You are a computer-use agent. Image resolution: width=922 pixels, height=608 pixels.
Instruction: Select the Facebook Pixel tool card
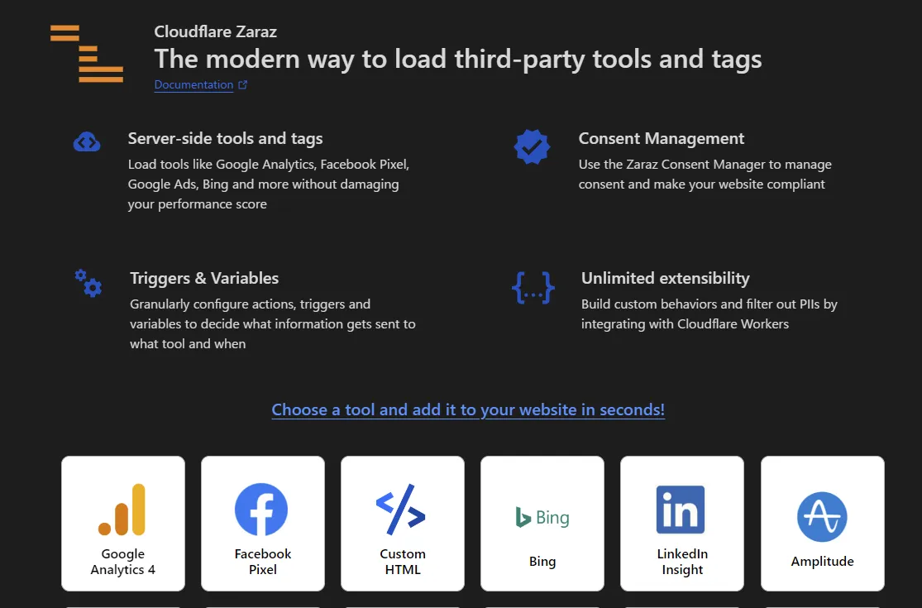pos(263,524)
